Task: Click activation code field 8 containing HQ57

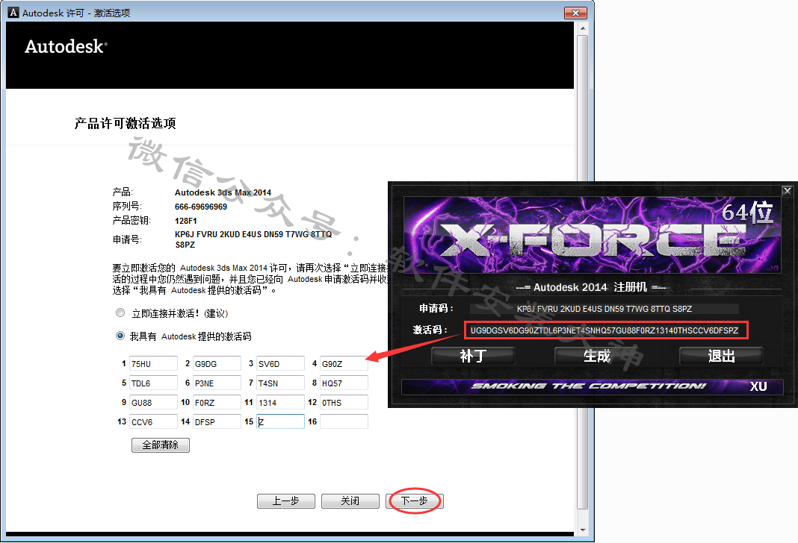Action: pyautogui.click(x=344, y=383)
